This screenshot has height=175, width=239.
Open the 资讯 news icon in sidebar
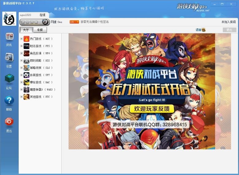click(9, 37)
